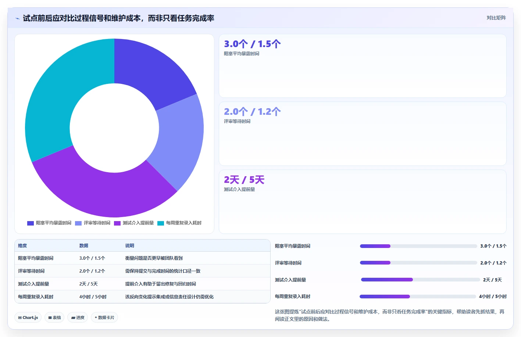Select the 评审等待时间 table row name
The image size is (521, 337).
31,271
